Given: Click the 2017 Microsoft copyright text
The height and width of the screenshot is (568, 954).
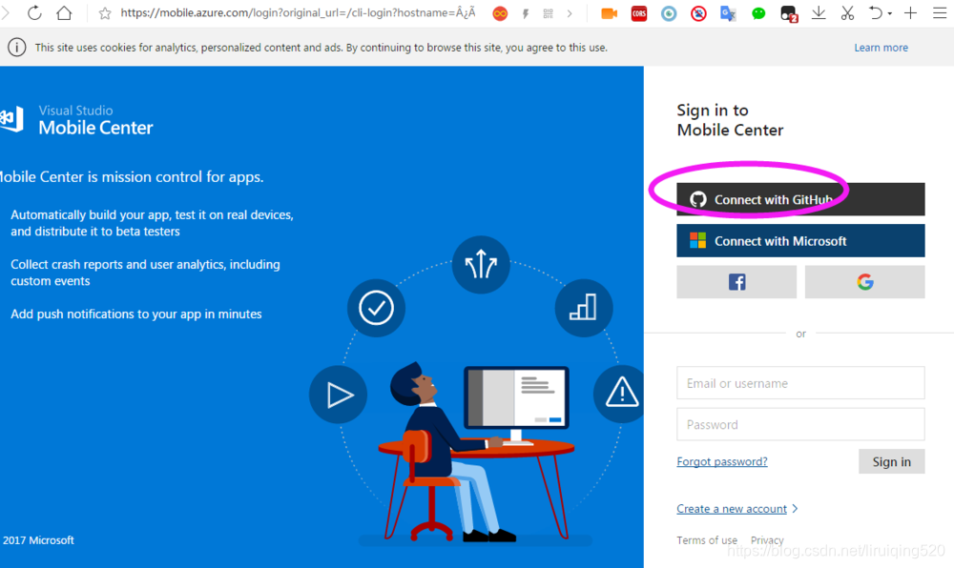Looking at the screenshot, I should (x=38, y=540).
